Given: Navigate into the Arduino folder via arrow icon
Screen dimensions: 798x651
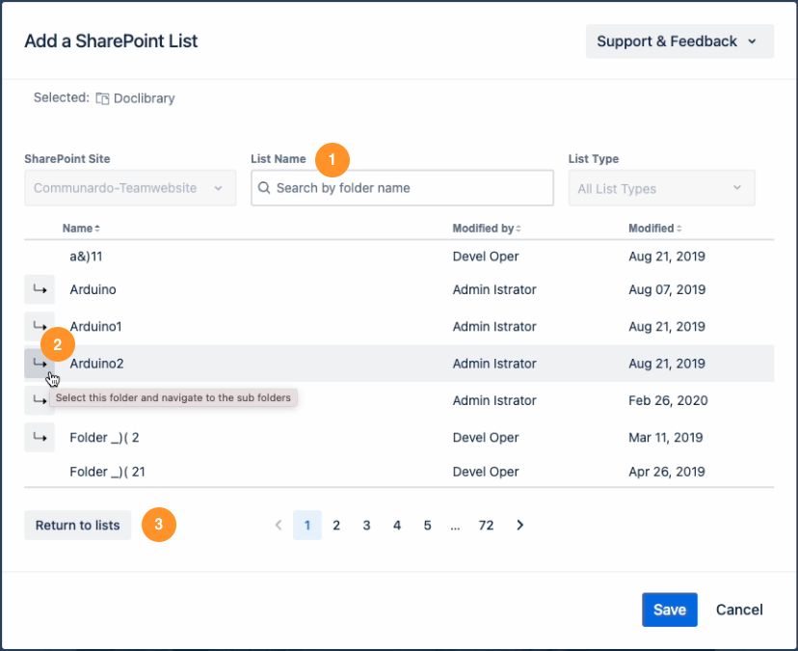Looking at the screenshot, I should 39,289.
